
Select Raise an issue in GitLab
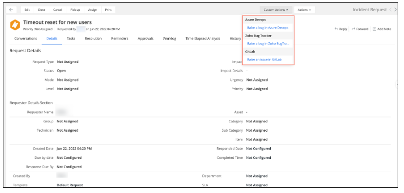[264, 59]
